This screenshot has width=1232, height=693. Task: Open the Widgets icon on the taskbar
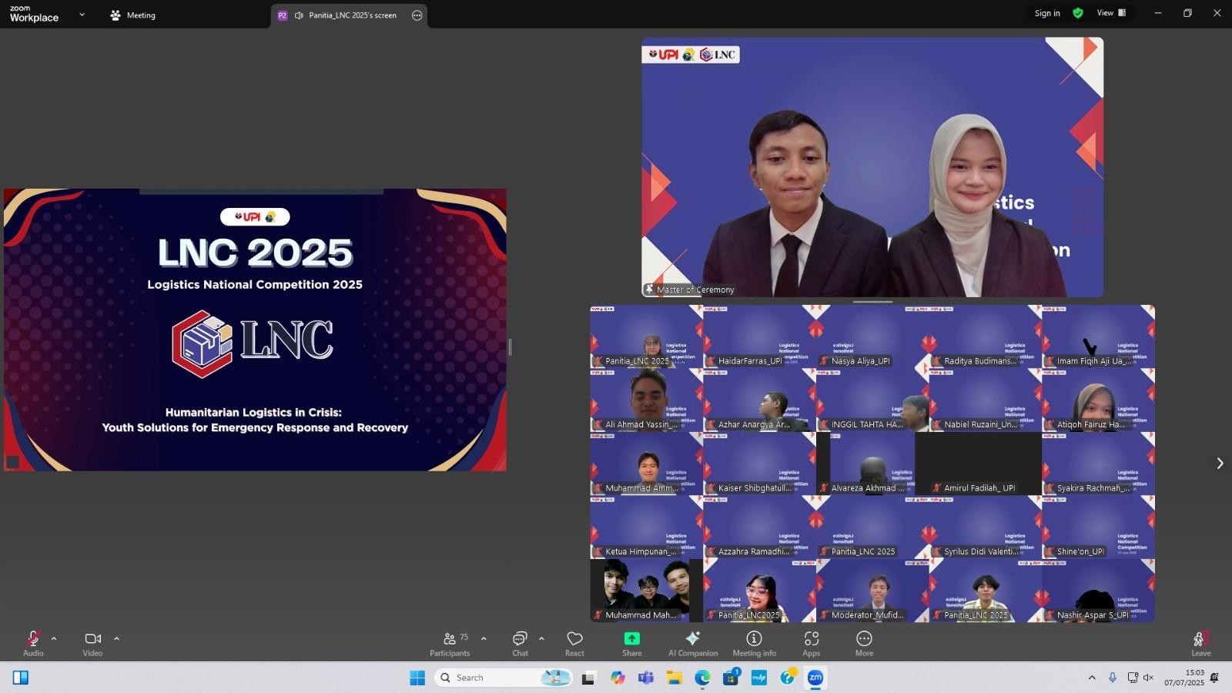[x=21, y=678]
